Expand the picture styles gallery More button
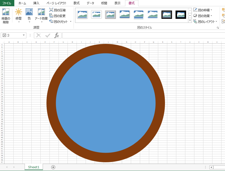Viewport: 225px width, 171px height. coord(190,20)
